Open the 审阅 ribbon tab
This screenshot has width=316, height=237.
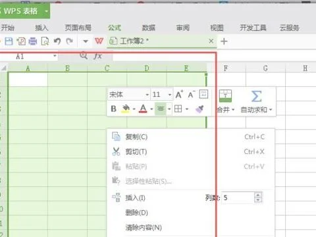[183, 28]
